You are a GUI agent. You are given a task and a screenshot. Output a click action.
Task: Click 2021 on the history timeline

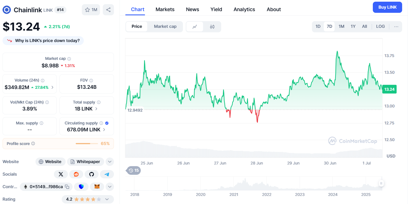click(x=234, y=195)
